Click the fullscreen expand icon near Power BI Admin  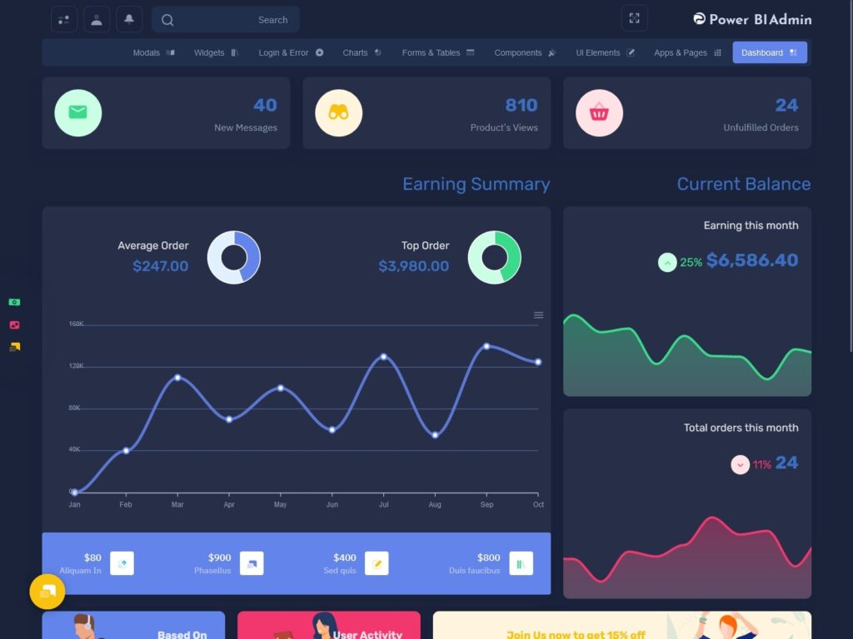click(x=634, y=17)
